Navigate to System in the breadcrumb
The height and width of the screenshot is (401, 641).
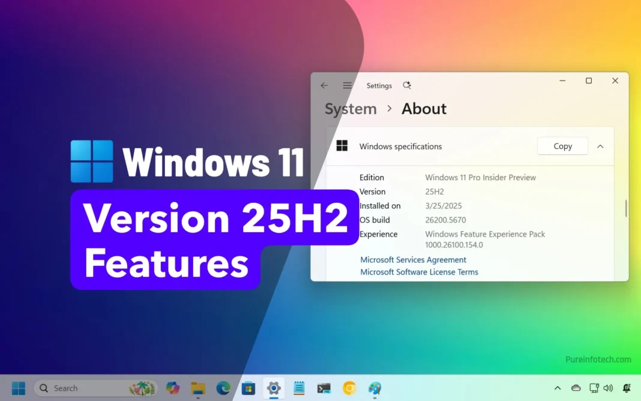[x=351, y=109]
